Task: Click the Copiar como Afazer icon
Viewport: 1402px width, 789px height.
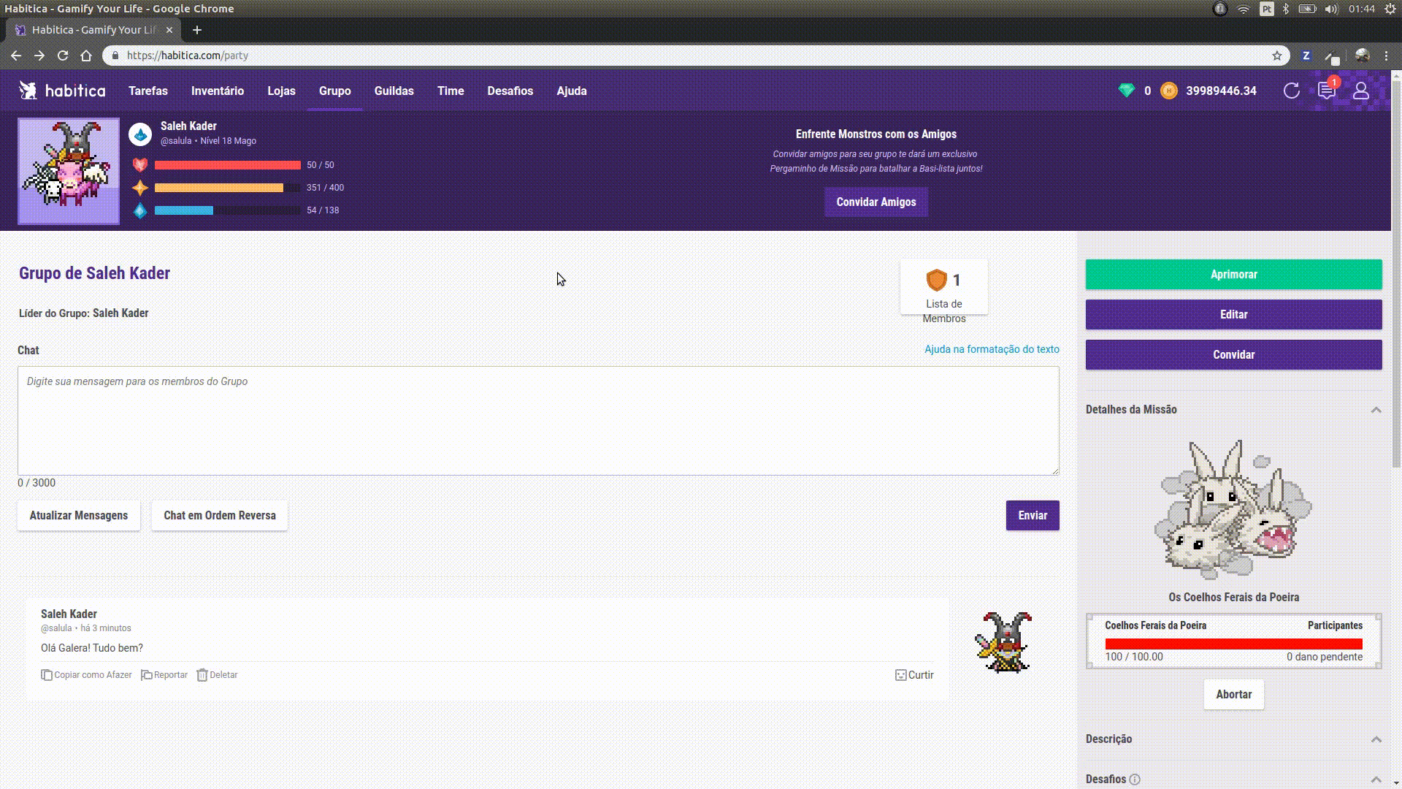Action: 47,675
